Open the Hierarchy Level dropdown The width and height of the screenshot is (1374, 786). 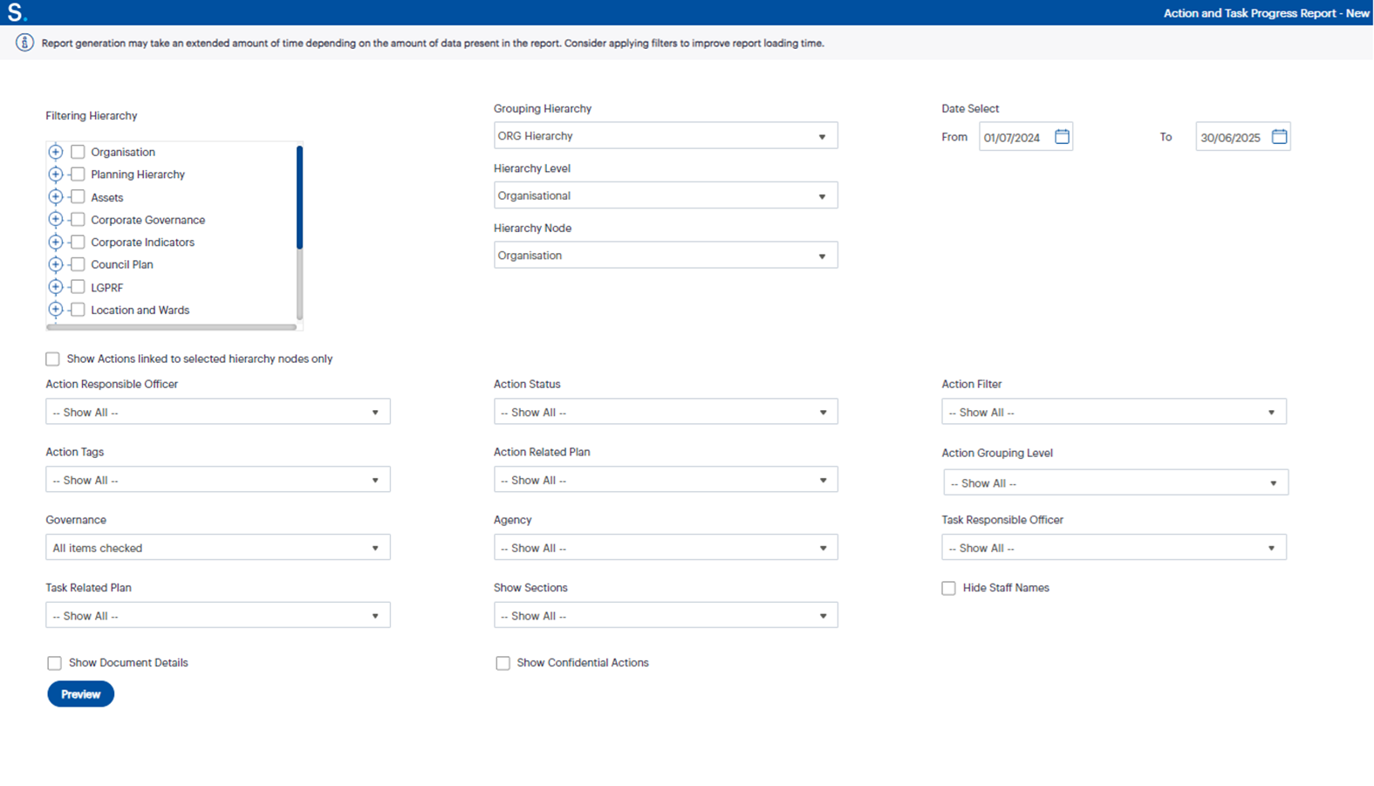666,195
